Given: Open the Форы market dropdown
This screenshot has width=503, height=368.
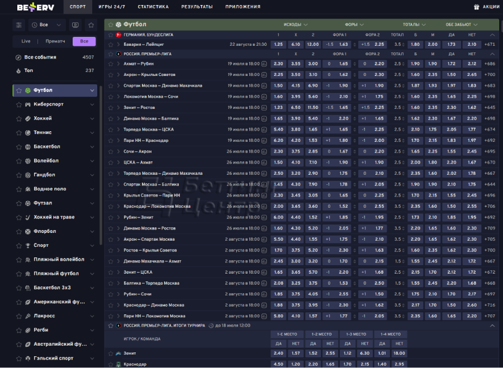Looking at the screenshot, I should tap(354, 25).
